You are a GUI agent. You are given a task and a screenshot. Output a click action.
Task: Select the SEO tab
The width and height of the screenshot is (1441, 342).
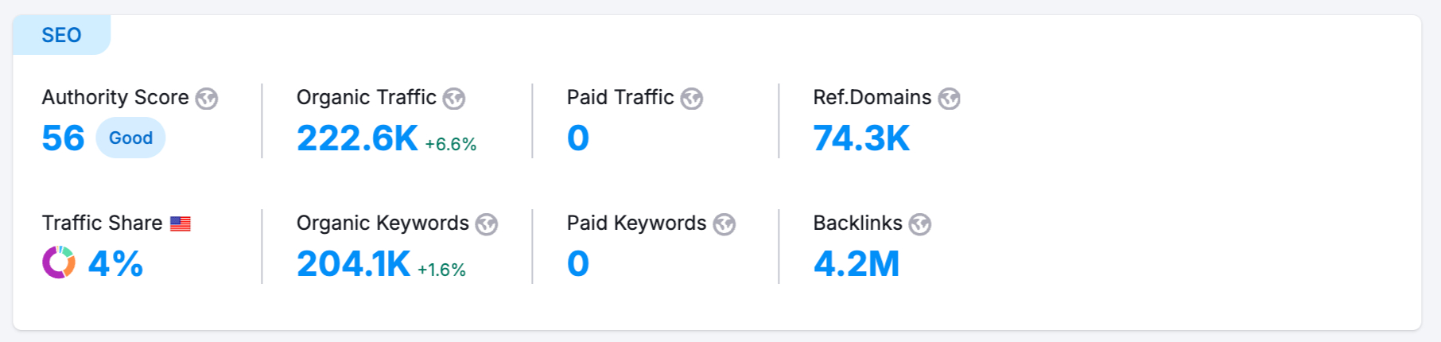point(61,35)
